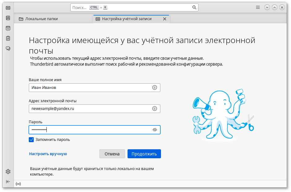Collapse the left sidebar

click(8, 181)
